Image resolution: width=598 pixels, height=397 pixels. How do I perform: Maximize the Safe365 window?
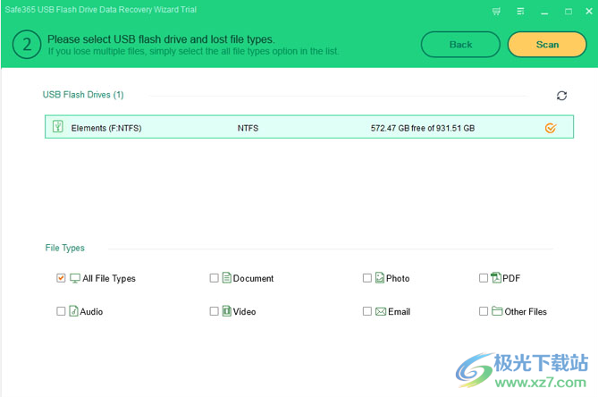tap(569, 12)
